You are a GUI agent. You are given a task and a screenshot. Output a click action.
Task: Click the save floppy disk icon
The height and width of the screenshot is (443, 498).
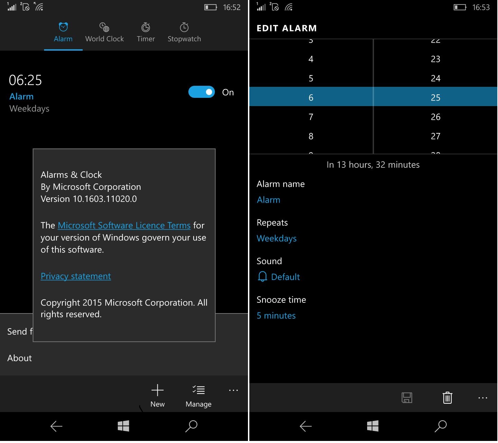pos(407,398)
